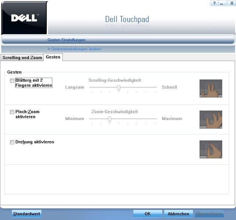This screenshot has height=220, width=236.
Task: Enable Blättern mit 2 Fingern checkbox
Action: click(12, 81)
